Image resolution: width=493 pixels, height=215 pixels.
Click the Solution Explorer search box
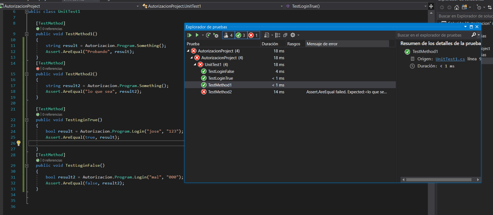[x=465, y=16]
